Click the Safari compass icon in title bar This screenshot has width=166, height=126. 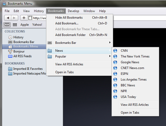[4, 4]
